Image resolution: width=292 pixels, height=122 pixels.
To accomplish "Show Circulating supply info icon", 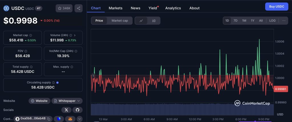I will (x=53, y=83).
